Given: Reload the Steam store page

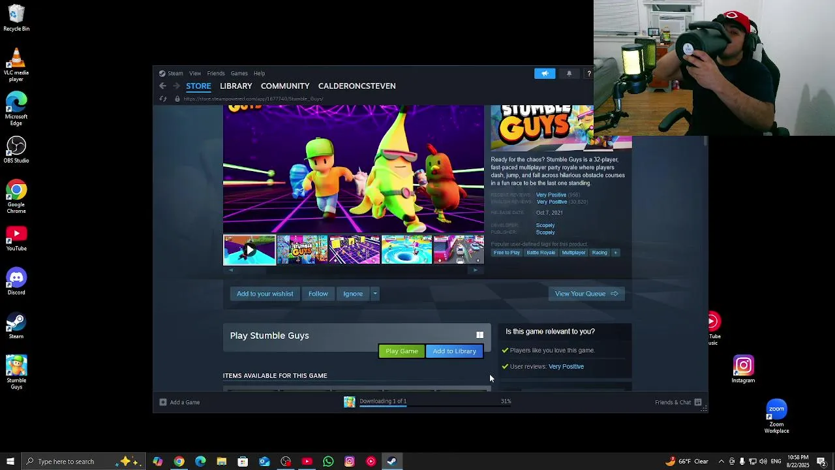Looking at the screenshot, I should point(163,99).
